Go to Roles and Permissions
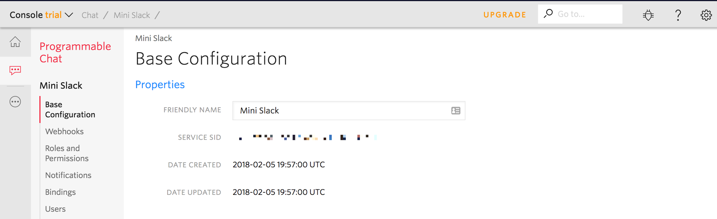Image resolution: width=717 pixels, height=219 pixels. (67, 153)
